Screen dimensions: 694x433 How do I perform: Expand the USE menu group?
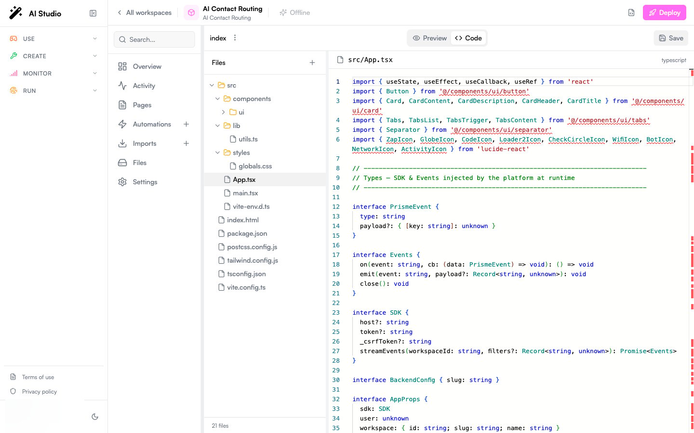tap(53, 38)
